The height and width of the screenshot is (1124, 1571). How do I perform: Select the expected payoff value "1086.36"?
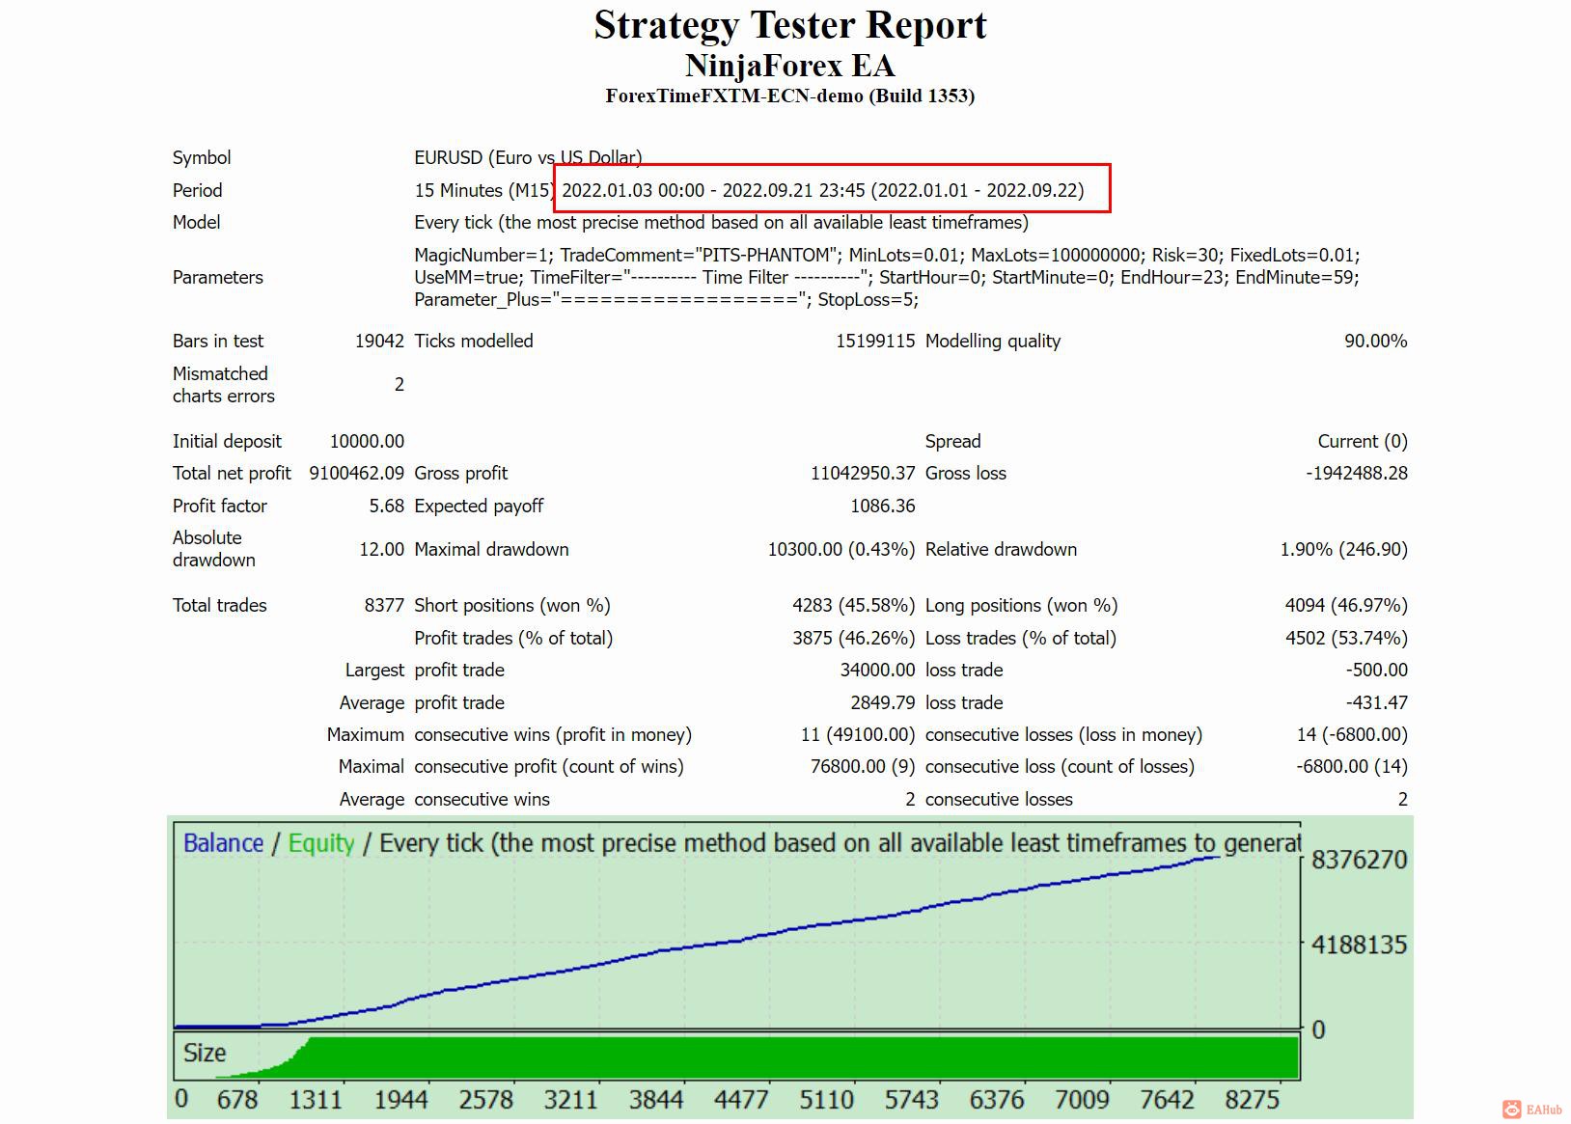(x=883, y=506)
